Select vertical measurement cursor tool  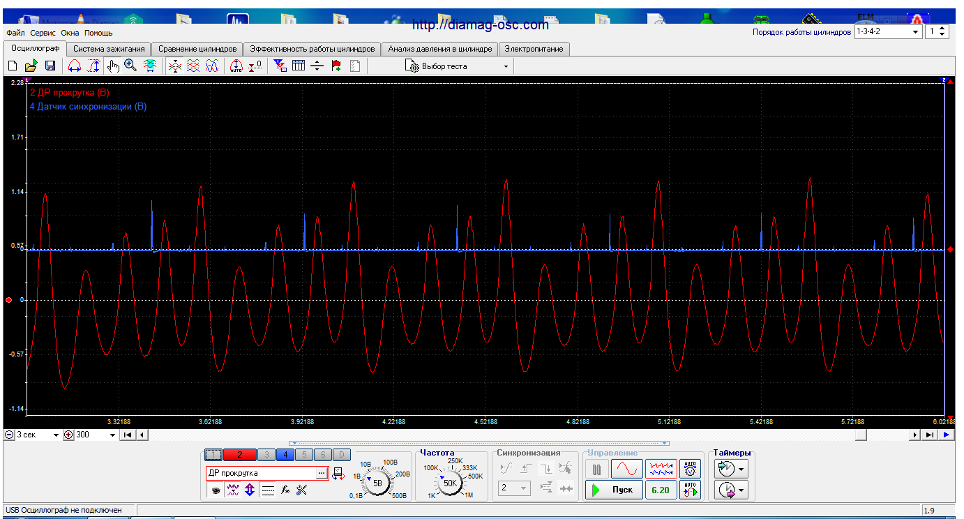93,66
